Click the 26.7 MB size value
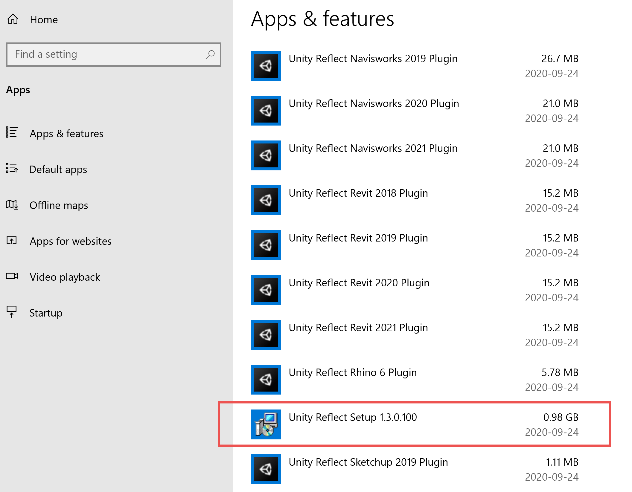This screenshot has width=632, height=492. 560,59
